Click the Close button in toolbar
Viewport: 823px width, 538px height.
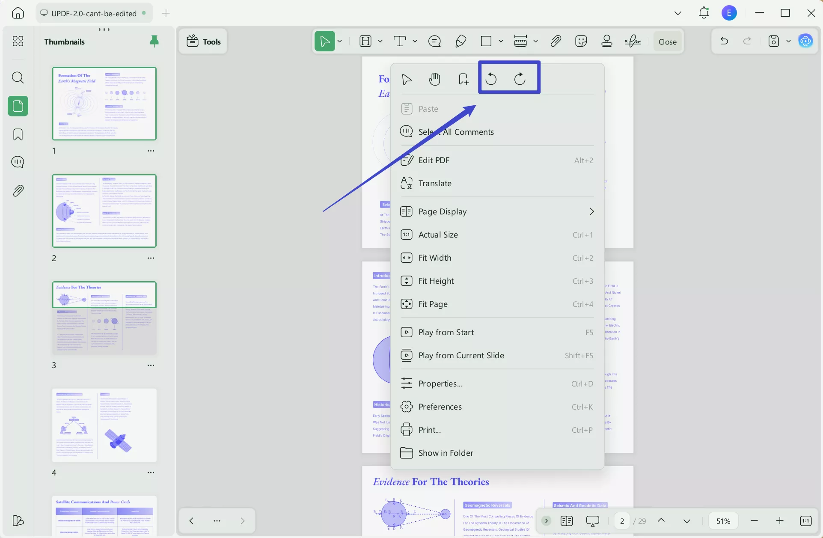[x=667, y=42]
